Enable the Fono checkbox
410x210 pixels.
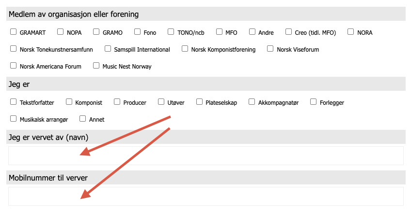pos(137,32)
